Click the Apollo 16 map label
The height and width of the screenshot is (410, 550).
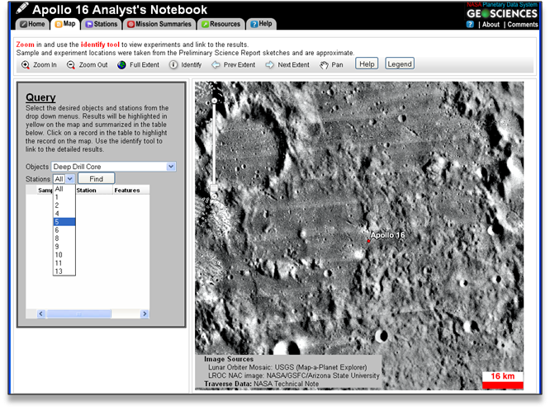(x=387, y=235)
